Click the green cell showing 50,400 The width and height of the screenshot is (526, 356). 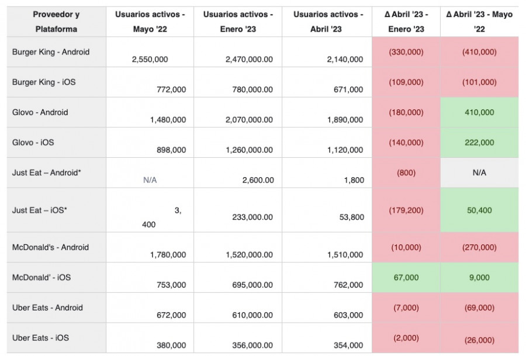479,210
